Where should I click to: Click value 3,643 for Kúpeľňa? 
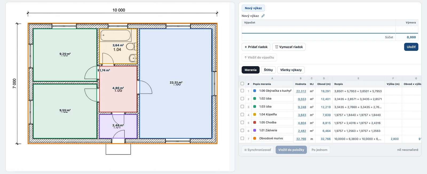[x=302, y=115]
